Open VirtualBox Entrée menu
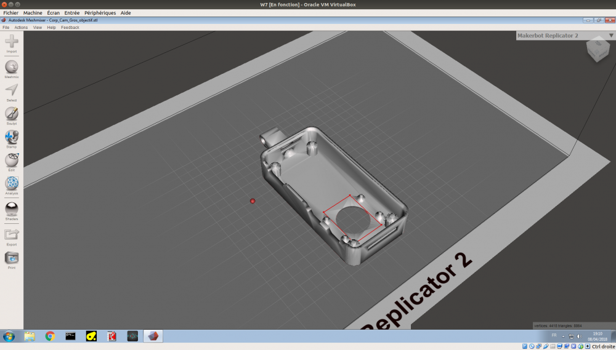The image size is (616, 350). coord(72,13)
